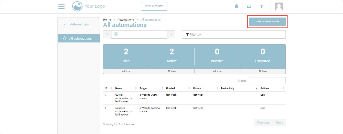343x134 pixels.
Task: Edit the Quote confirmation automation
Action: tap(262, 95)
